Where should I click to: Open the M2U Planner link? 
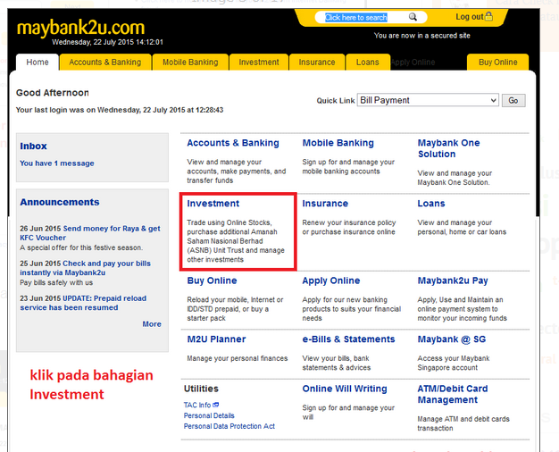216,339
